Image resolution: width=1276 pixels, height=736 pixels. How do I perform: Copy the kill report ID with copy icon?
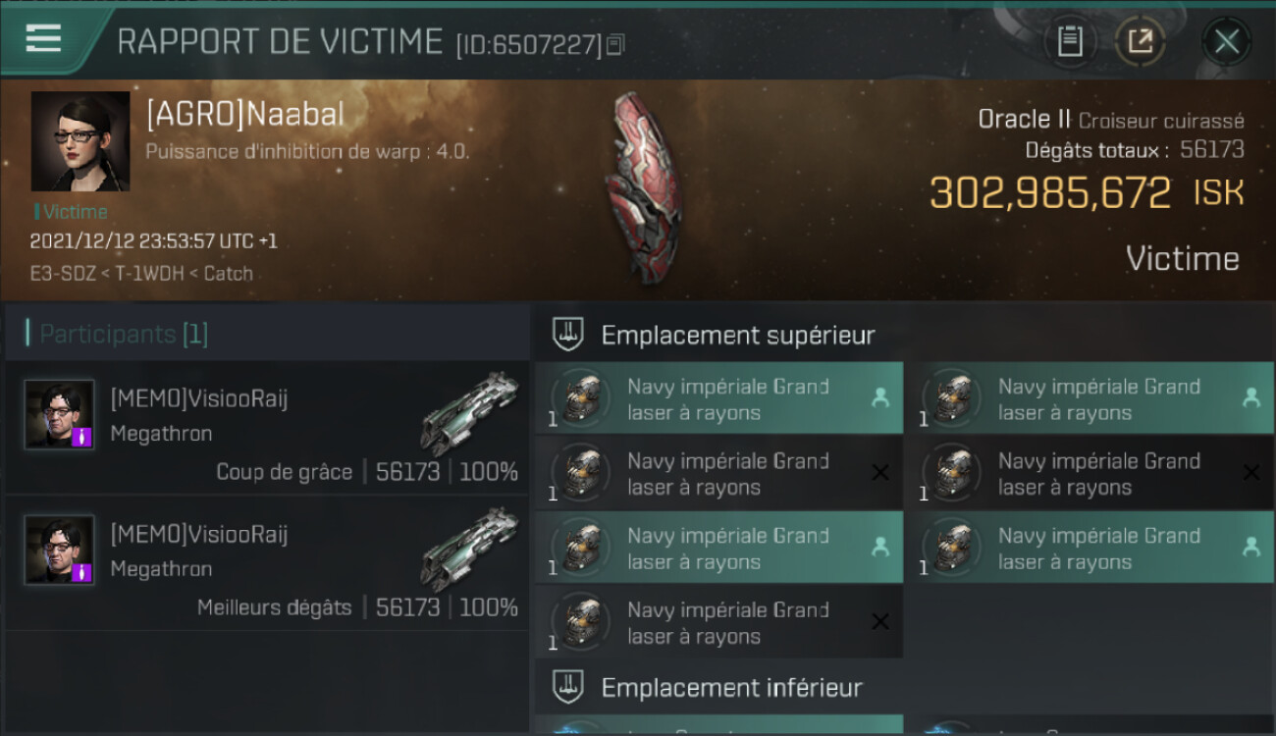(615, 44)
